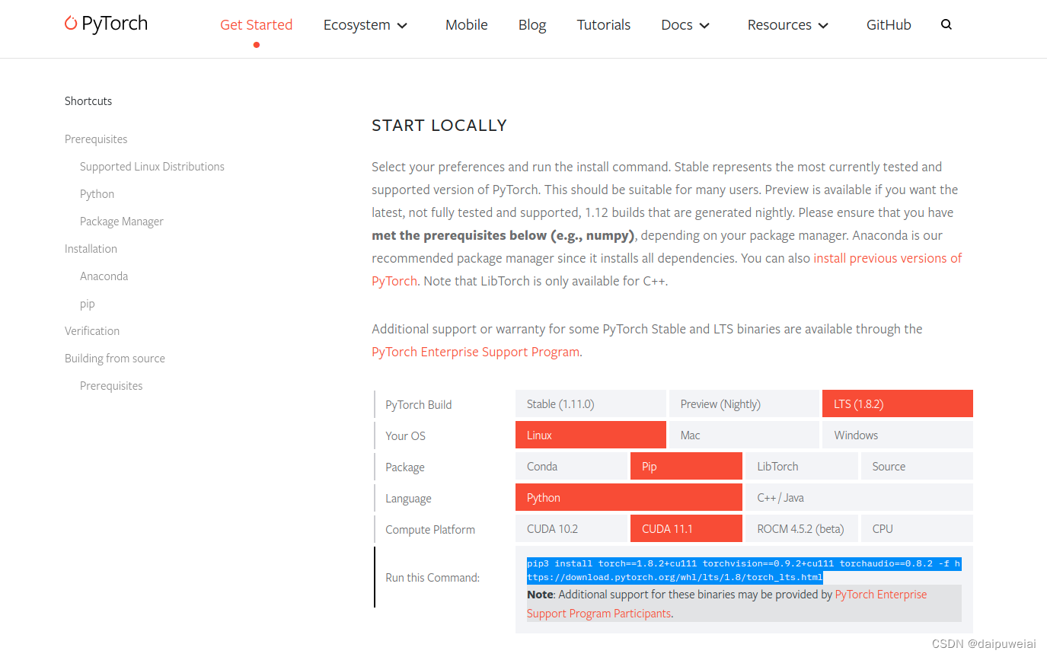Open the Get Started tab
This screenshot has width=1047, height=657.
pyautogui.click(x=256, y=24)
